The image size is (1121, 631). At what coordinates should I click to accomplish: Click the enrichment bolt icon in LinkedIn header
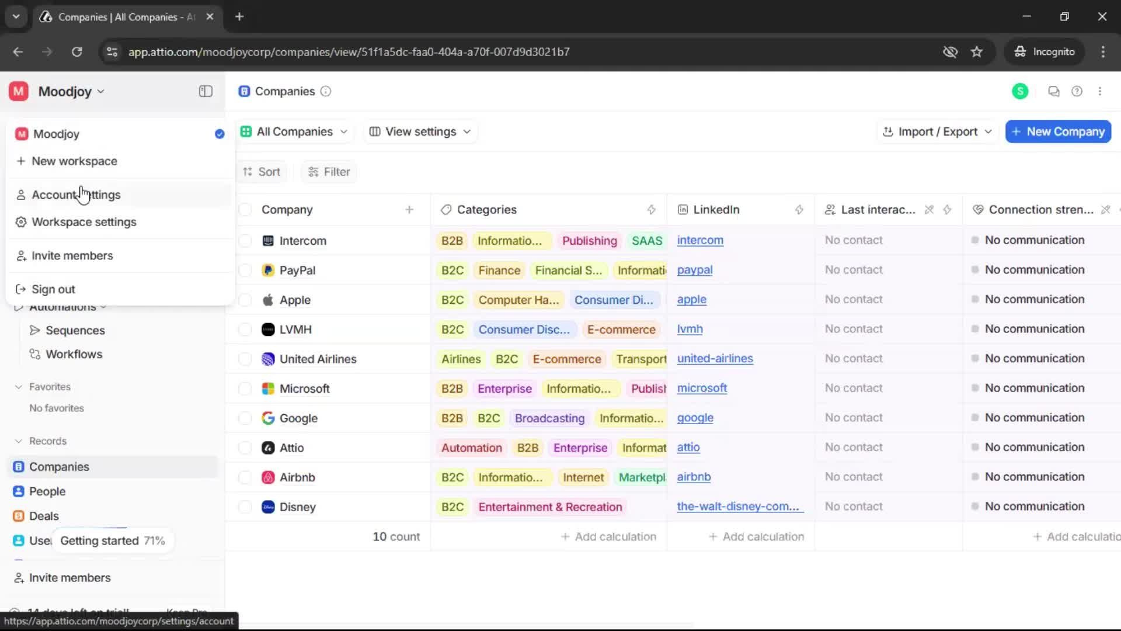799,209
